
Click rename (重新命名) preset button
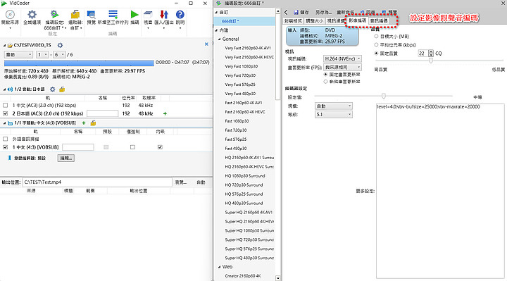click(345, 12)
